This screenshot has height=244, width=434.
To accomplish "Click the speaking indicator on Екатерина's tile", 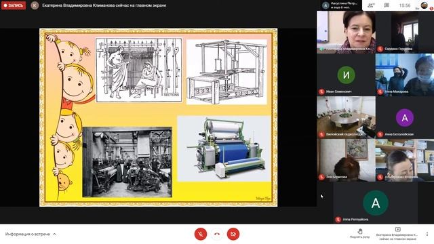I will (321, 49).
